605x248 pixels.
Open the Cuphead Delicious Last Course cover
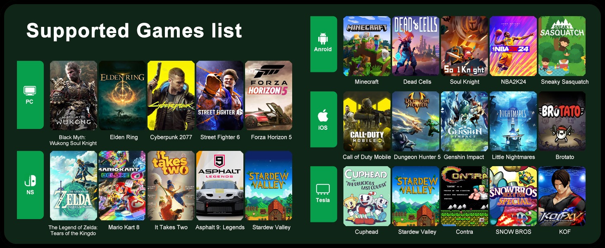pyautogui.click(x=367, y=196)
